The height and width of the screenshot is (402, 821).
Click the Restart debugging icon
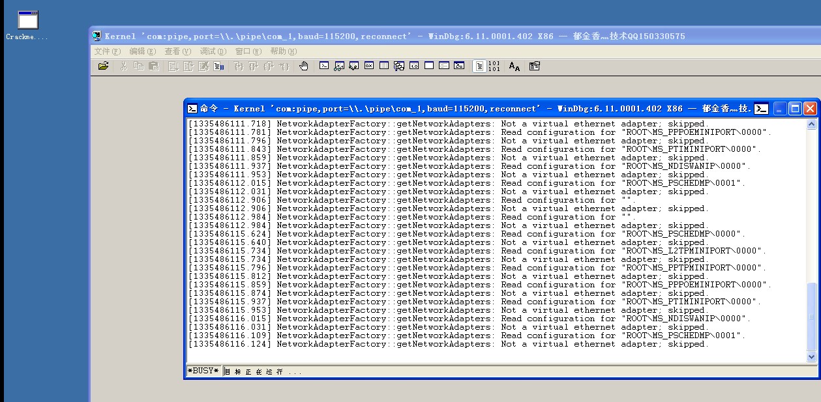188,66
